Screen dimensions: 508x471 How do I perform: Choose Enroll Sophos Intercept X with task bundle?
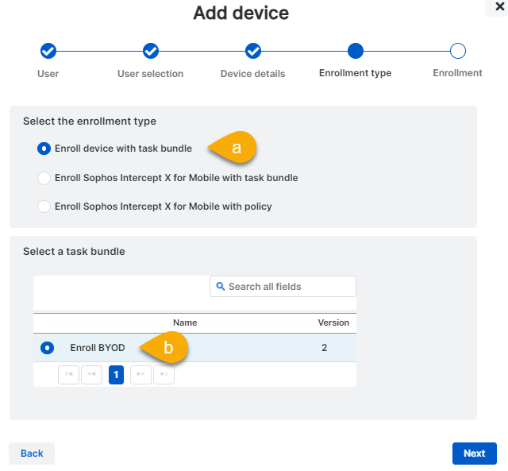pos(44,178)
